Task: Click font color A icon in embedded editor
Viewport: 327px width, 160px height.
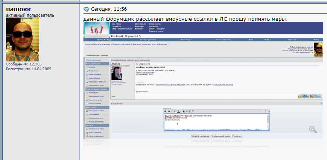Action: (x=178, y=111)
